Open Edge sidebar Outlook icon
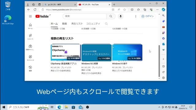This screenshot has width=196, height=110. tap(163, 44)
